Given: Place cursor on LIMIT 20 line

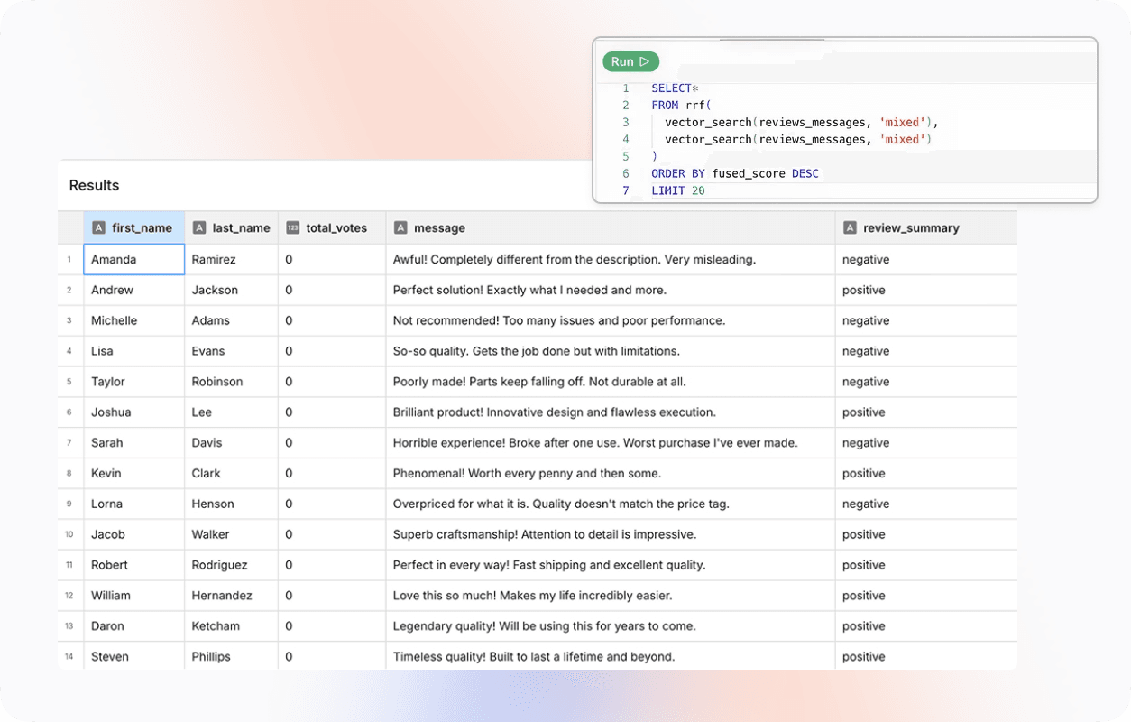Looking at the screenshot, I should 678,190.
